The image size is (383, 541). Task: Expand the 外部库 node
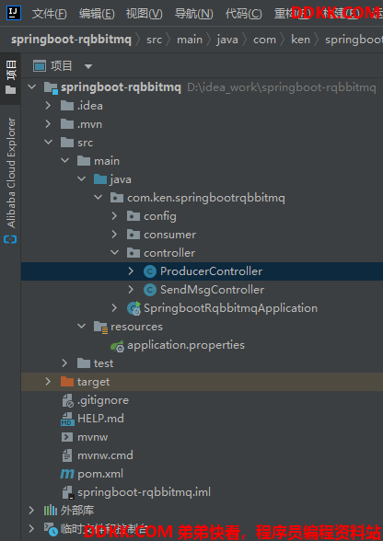point(31,511)
